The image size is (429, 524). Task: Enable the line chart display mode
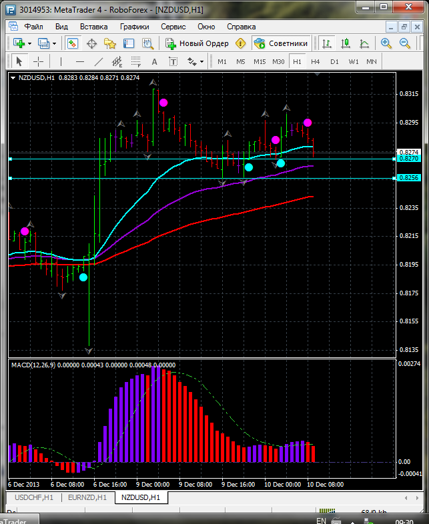click(x=364, y=43)
